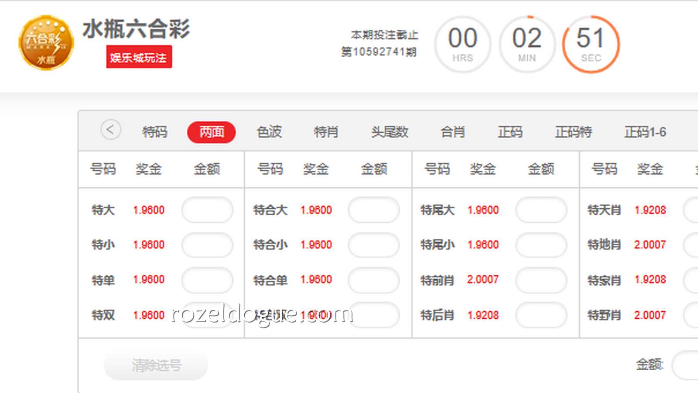Focus the amount field for 特单
This screenshot has width=698, height=393.
tap(207, 280)
